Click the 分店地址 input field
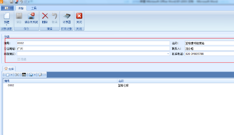This screenshot has width=234, height=135. 93,48
